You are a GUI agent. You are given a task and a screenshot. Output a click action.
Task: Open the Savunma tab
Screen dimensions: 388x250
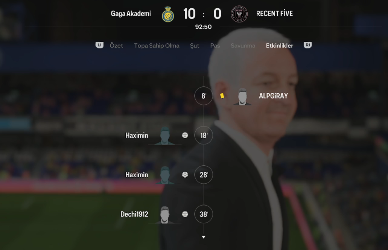point(243,46)
